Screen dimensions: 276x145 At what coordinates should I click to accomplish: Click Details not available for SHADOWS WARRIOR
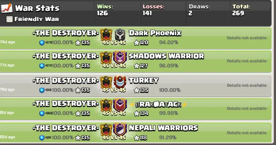[247, 61]
